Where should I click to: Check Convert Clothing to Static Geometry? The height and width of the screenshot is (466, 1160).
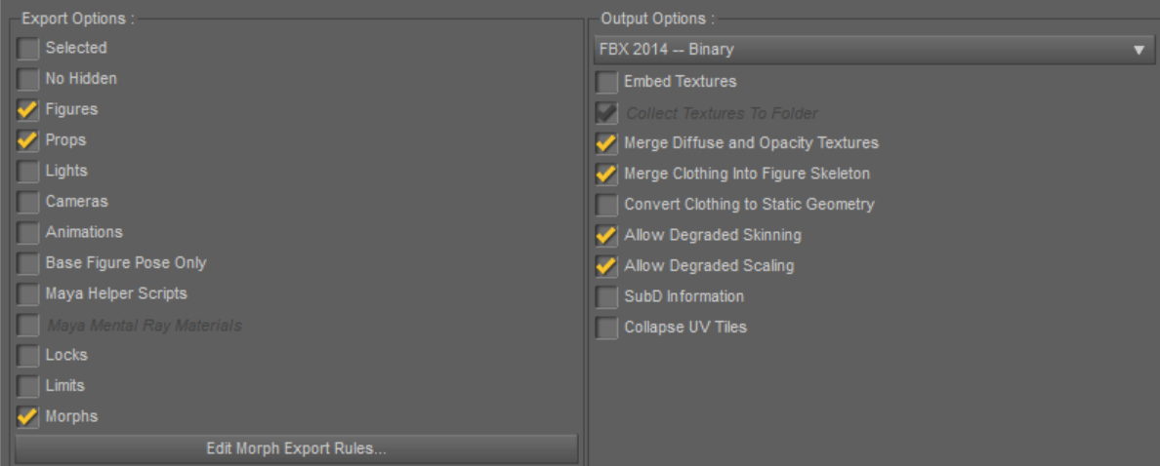[607, 205]
